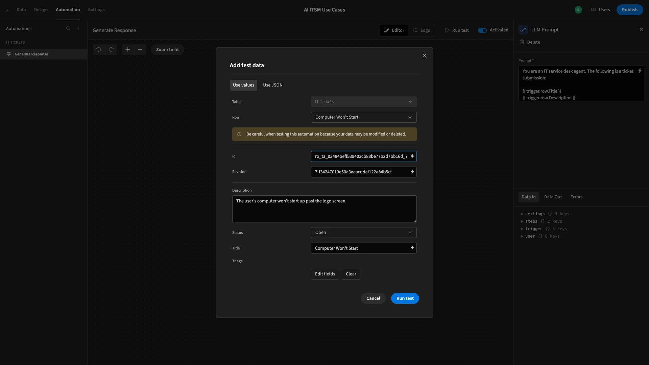Expand the trigger tree node

pos(522,229)
